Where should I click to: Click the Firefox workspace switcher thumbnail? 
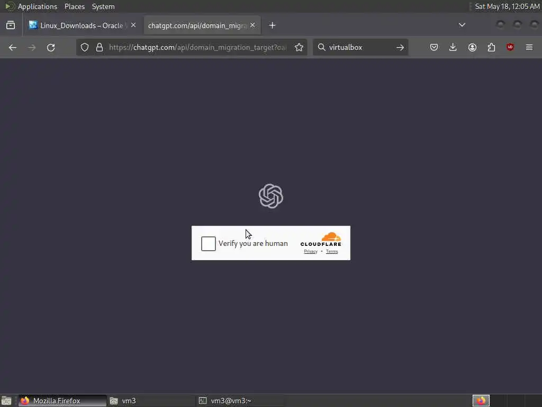point(481,401)
